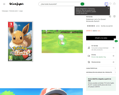Open the user account icon
119x95 pixels.
[x=106, y=4]
